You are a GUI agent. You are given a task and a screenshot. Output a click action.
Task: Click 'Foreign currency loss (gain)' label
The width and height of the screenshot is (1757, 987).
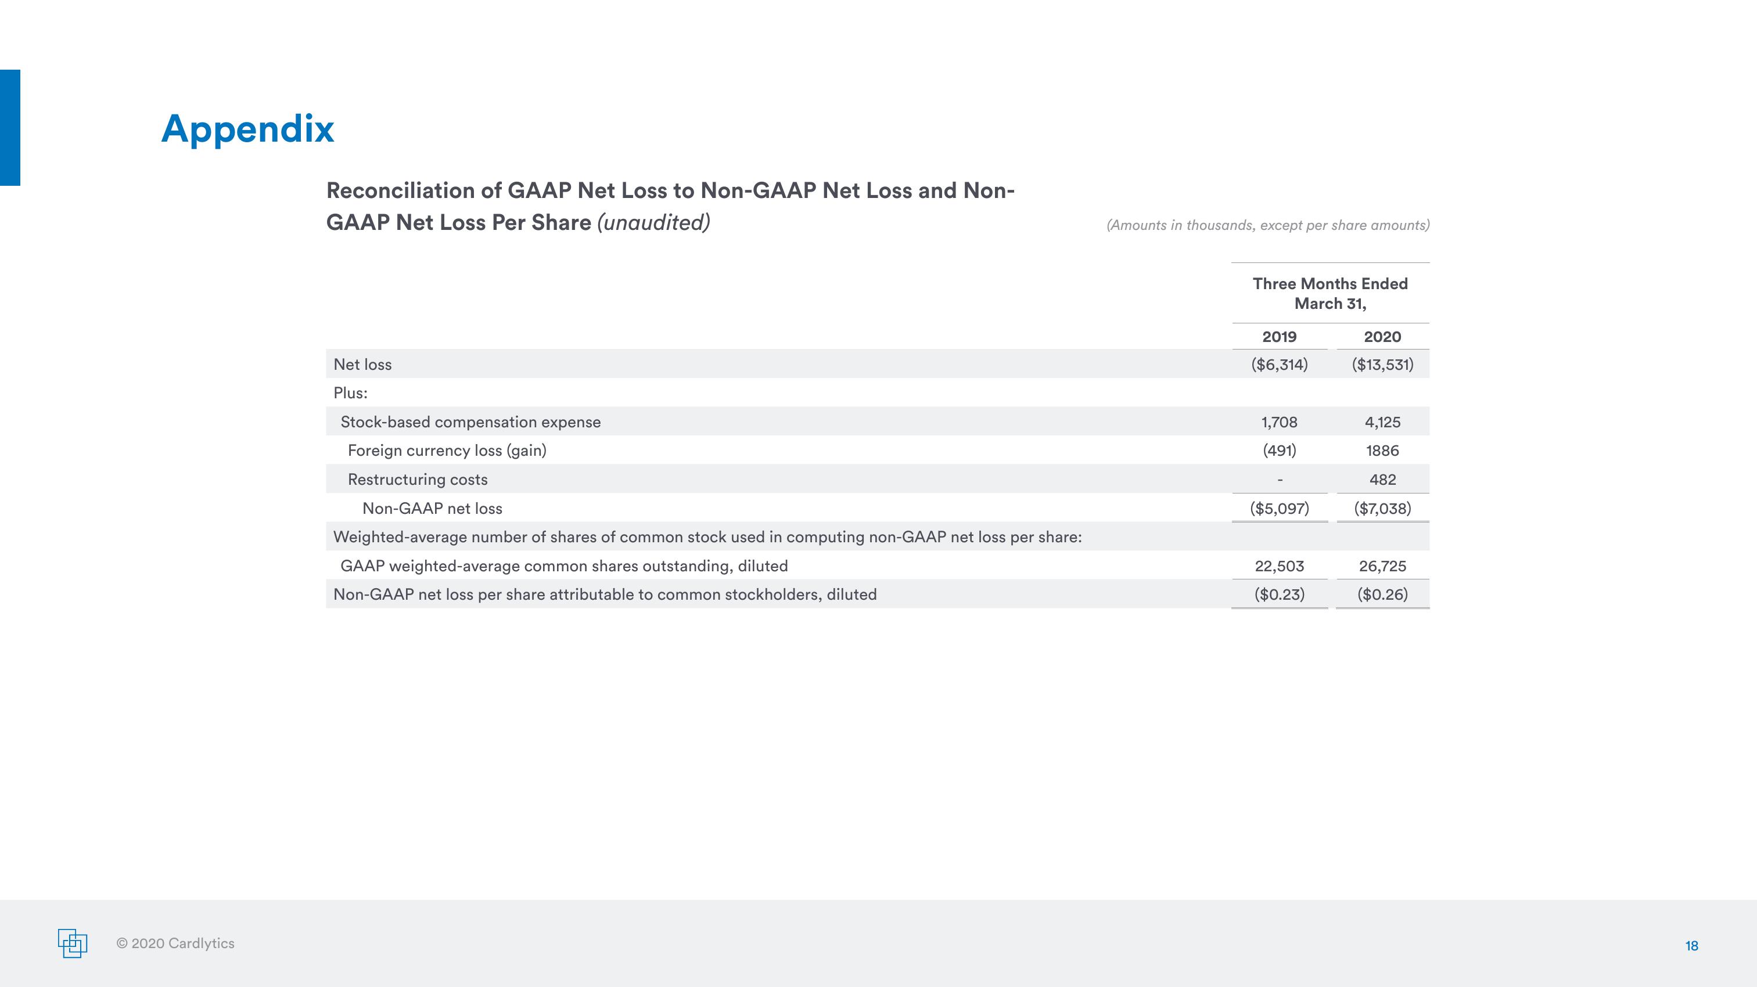[x=447, y=451]
